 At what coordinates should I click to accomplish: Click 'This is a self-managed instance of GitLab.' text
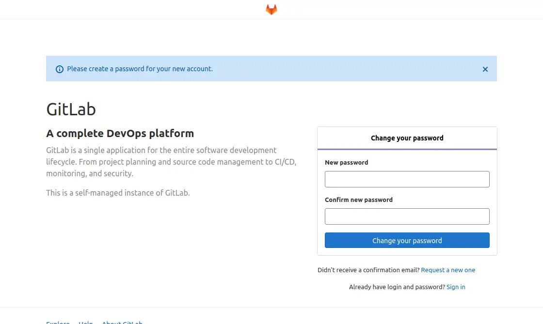pos(118,193)
